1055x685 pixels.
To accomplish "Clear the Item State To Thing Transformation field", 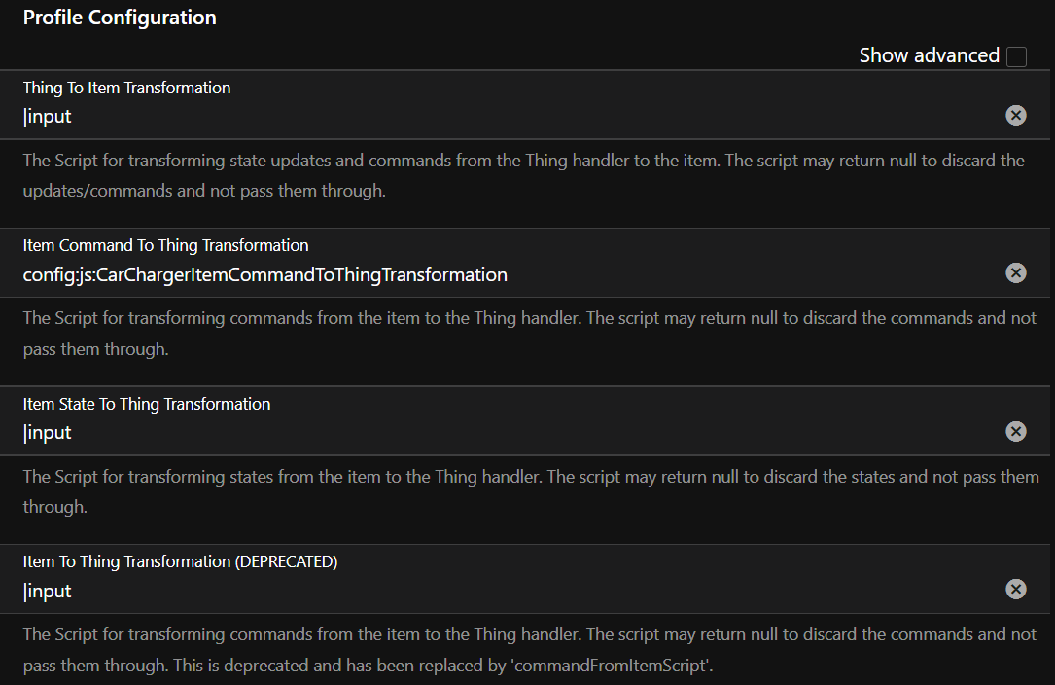I will pos(1016,431).
